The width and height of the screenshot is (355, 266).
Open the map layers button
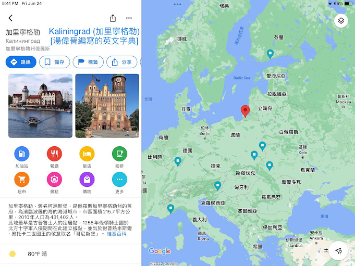pos(341,21)
